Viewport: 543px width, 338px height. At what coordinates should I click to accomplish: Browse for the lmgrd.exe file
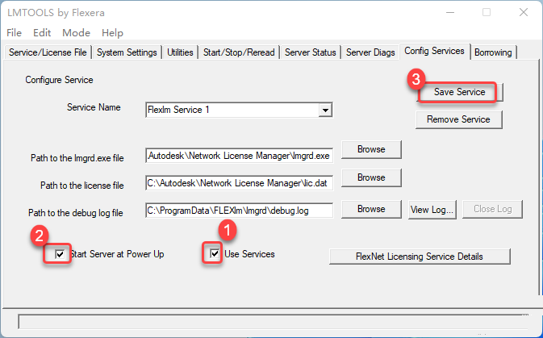[x=371, y=149]
